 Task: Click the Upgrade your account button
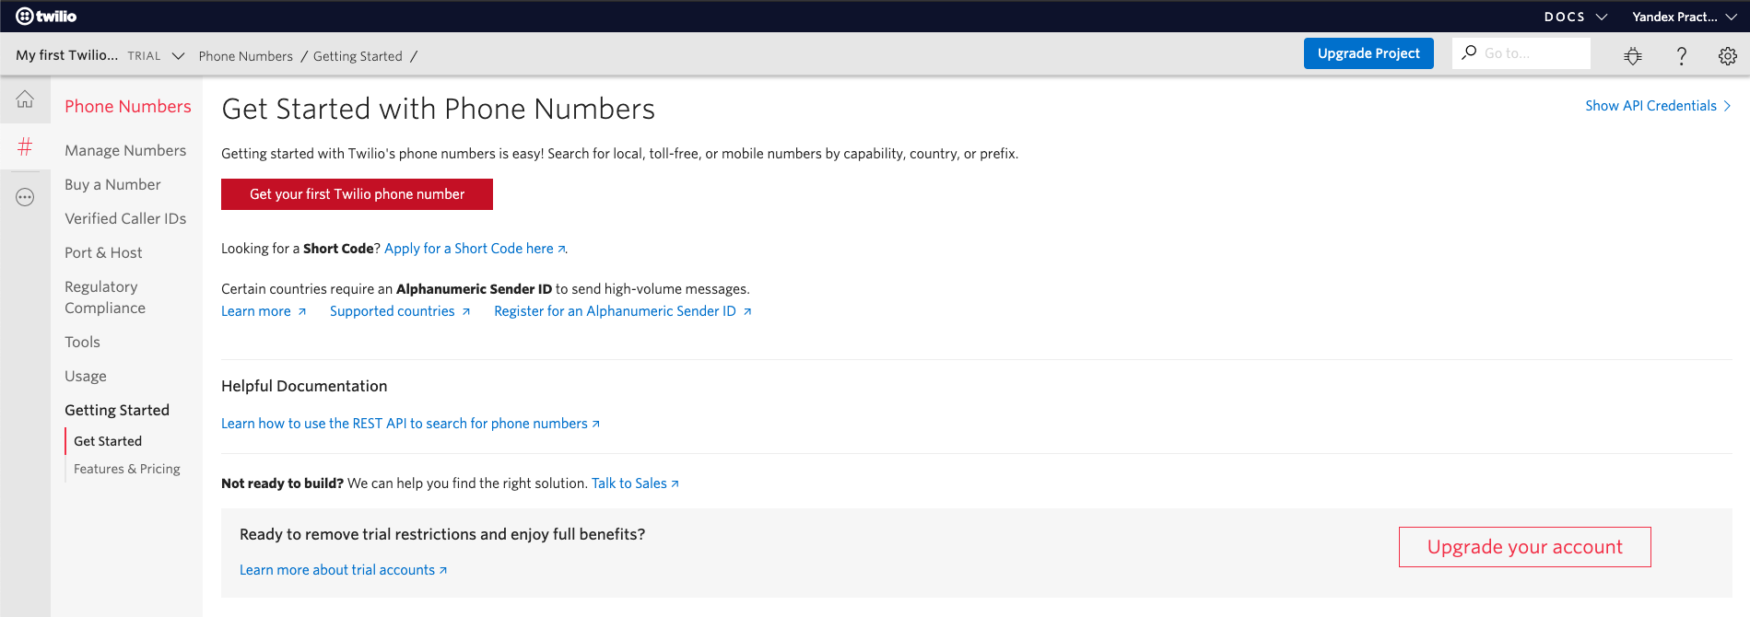pyautogui.click(x=1524, y=547)
